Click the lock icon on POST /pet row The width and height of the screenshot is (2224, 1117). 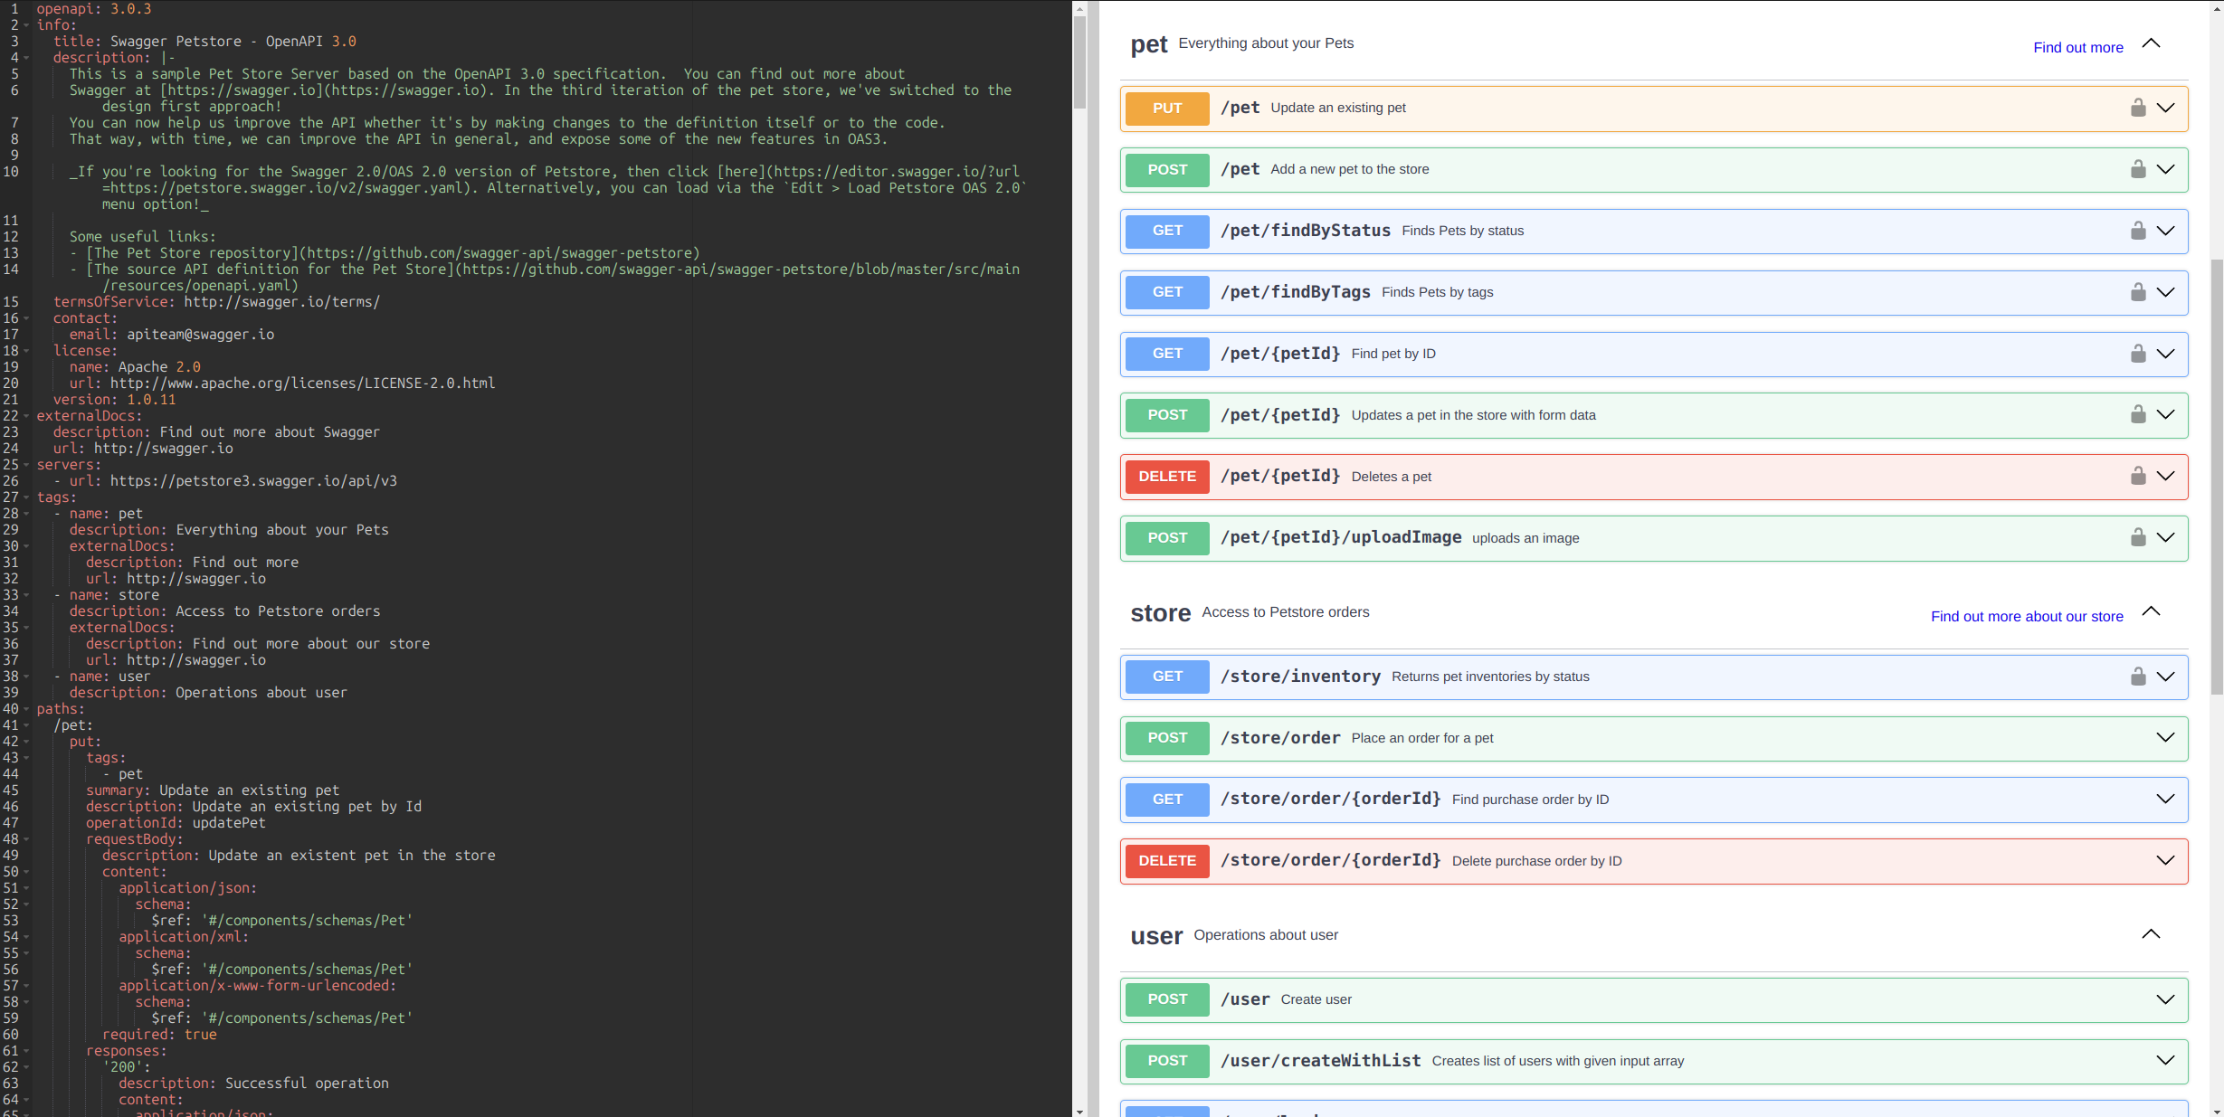pos(2138,169)
